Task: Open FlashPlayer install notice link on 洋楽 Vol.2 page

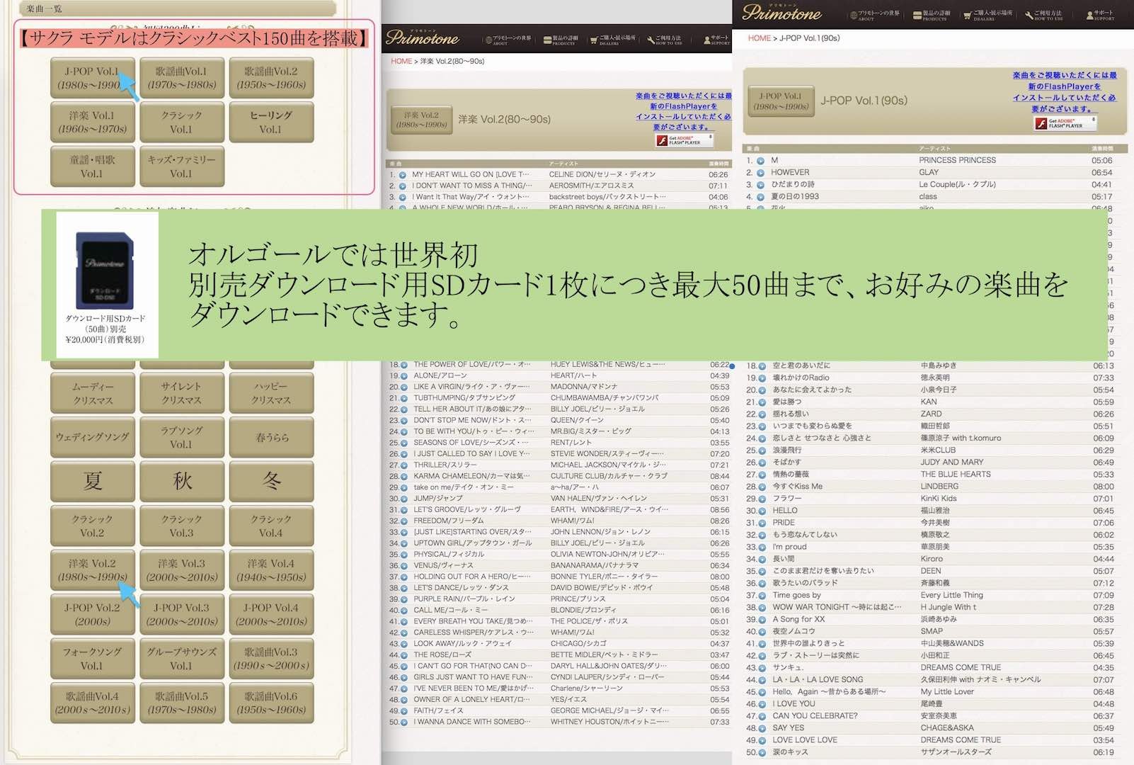Action: tap(683, 111)
